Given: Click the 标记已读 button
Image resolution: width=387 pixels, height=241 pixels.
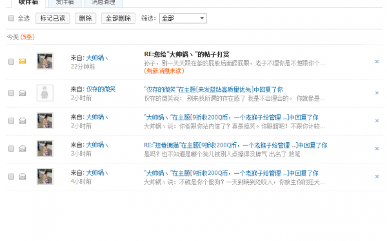Looking at the screenshot, I should pyautogui.click(x=53, y=18).
